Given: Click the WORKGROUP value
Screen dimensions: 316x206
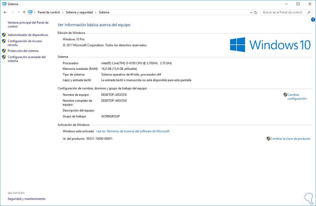Looking at the screenshot, I should click(x=111, y=116).
